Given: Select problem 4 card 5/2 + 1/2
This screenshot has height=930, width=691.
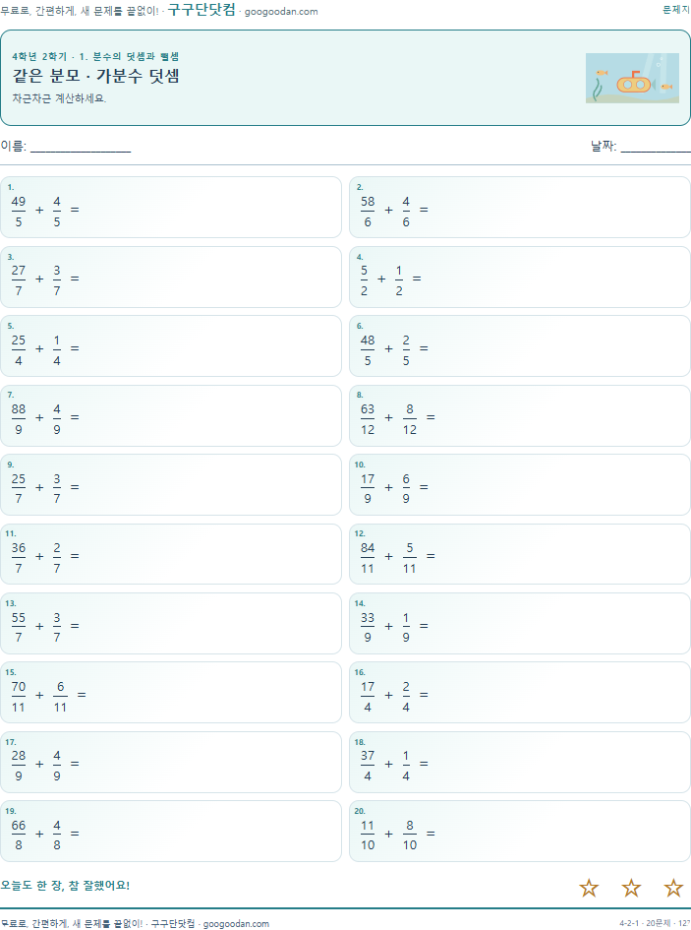Looking at the screenshot, I should [520, 277].
